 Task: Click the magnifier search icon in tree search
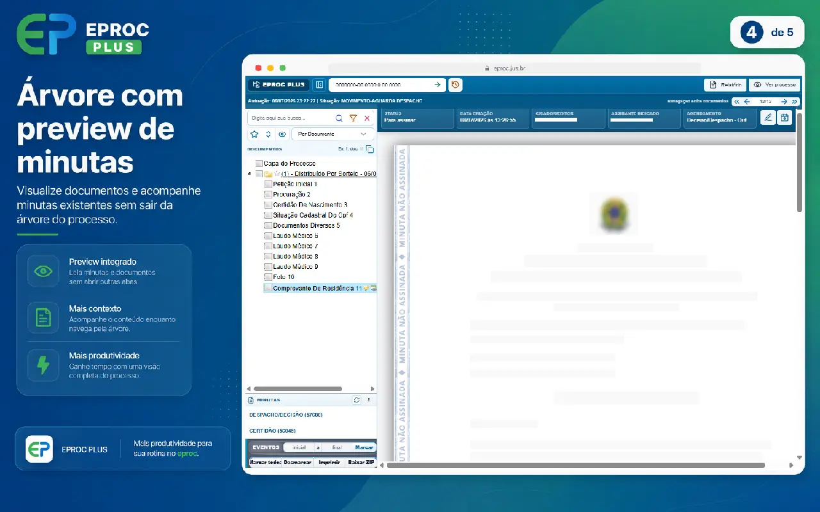[339, 118]
